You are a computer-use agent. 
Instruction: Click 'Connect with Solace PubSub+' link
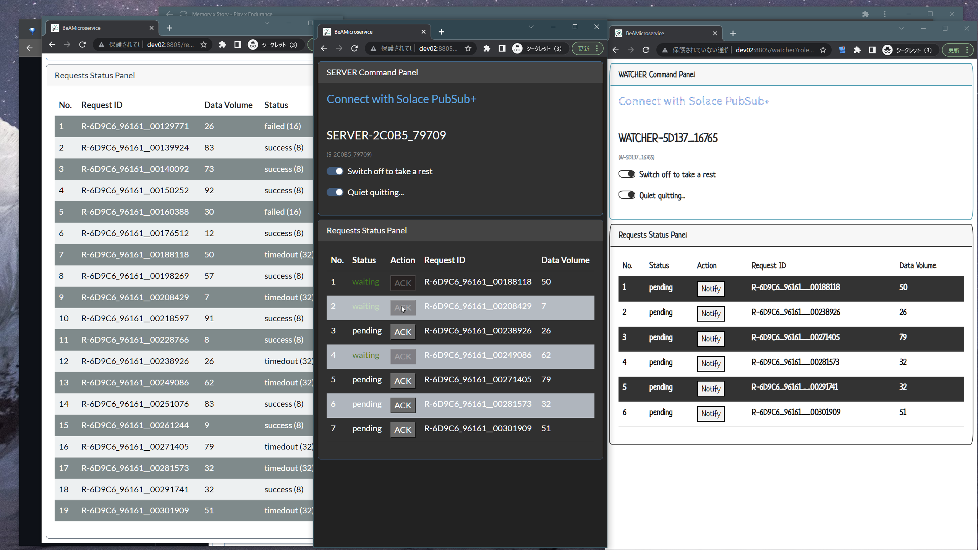click(x=401, y=99)
